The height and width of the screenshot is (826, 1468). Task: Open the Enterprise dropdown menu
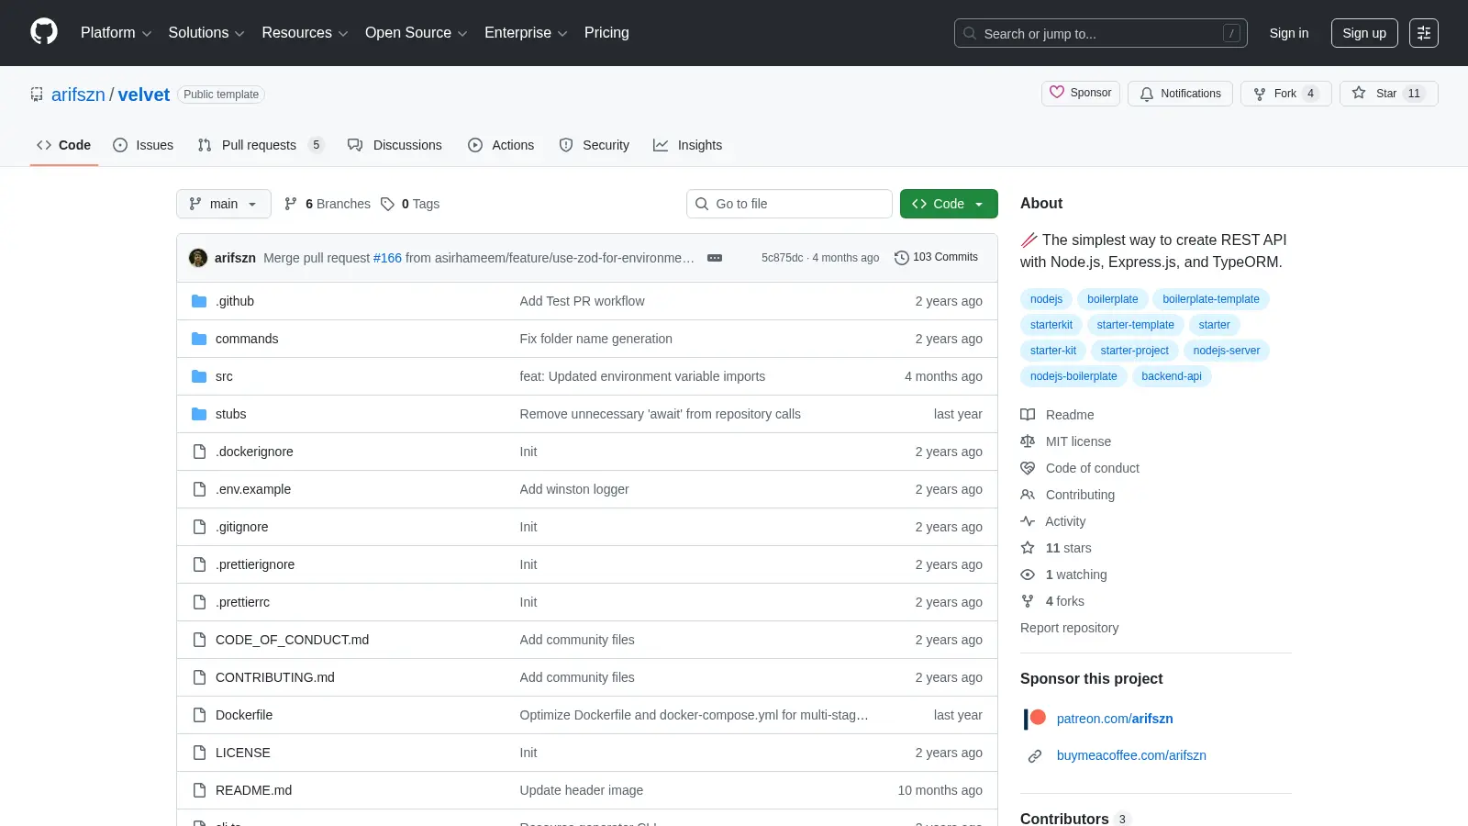pos(526,33)
